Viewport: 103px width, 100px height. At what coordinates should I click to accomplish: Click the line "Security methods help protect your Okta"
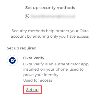click(50, 31)
